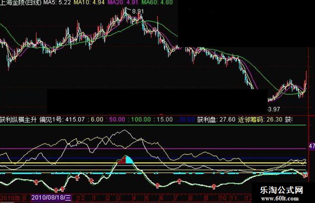
Task: Click the 近邻筹码: 26.30 readout
Action: [260, 120]
